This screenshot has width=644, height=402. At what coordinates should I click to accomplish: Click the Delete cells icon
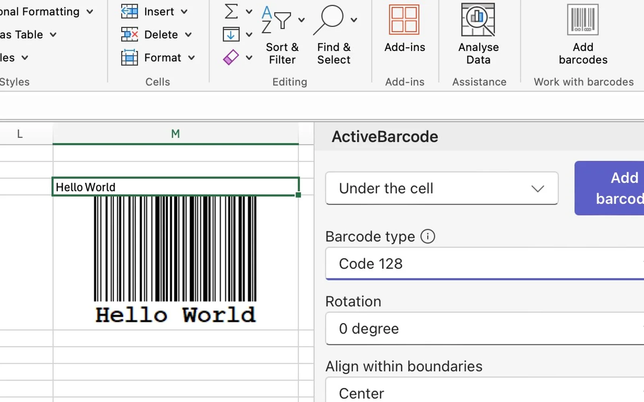click(x=129, y=35)
